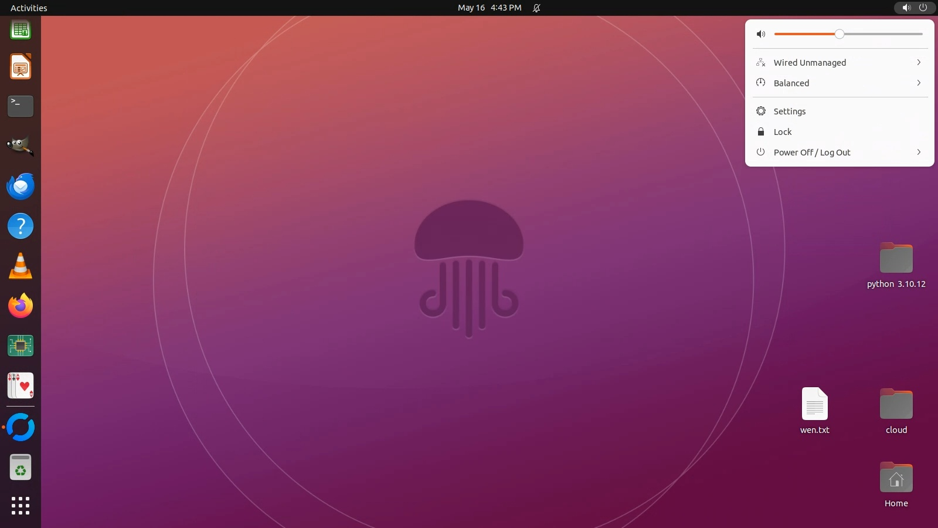Select Lock in the system menu
Image resolution: width=938 pixels, height=528 pixels.
[x=783, y=132]
